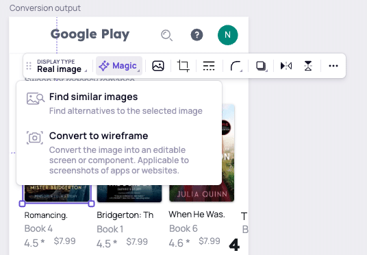Click the Romancing book title
The height and width of the screenshot is (255, 367).
46,215
